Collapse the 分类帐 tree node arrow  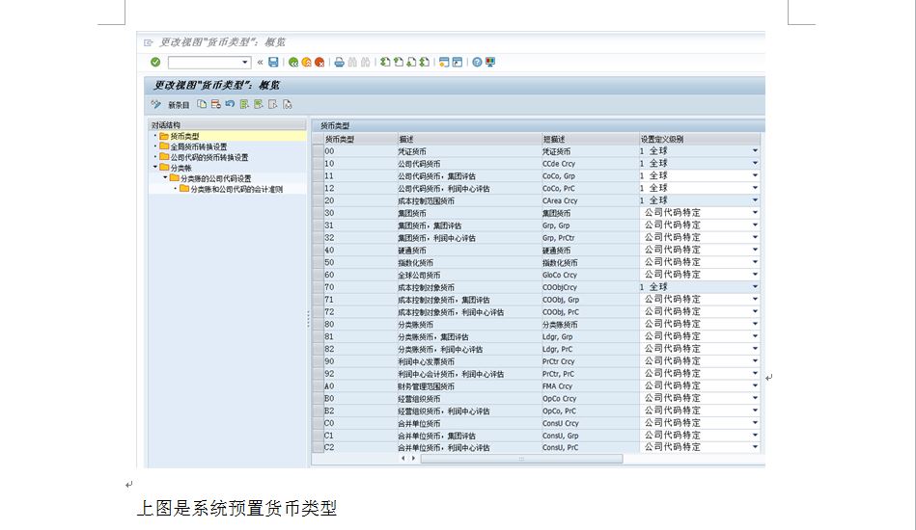(x=155, y=168)
